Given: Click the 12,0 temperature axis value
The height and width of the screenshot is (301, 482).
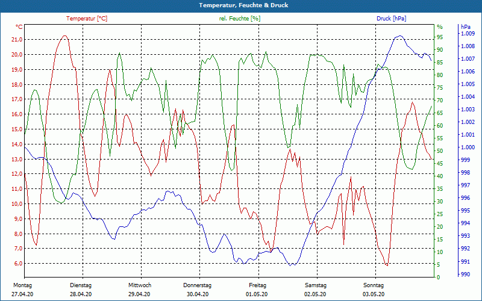Looking at the screenshot, I should coord(17,174).
